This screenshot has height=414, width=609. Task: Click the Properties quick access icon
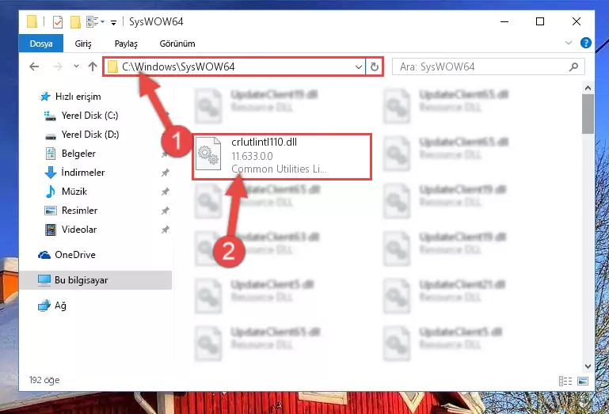pyautogui.click(x=58, y=21)
